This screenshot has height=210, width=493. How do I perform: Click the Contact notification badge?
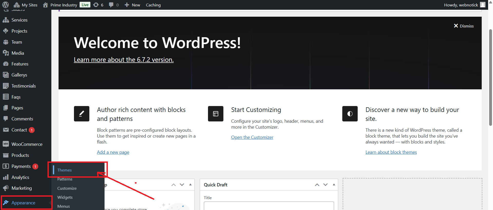tap(32, 130)
